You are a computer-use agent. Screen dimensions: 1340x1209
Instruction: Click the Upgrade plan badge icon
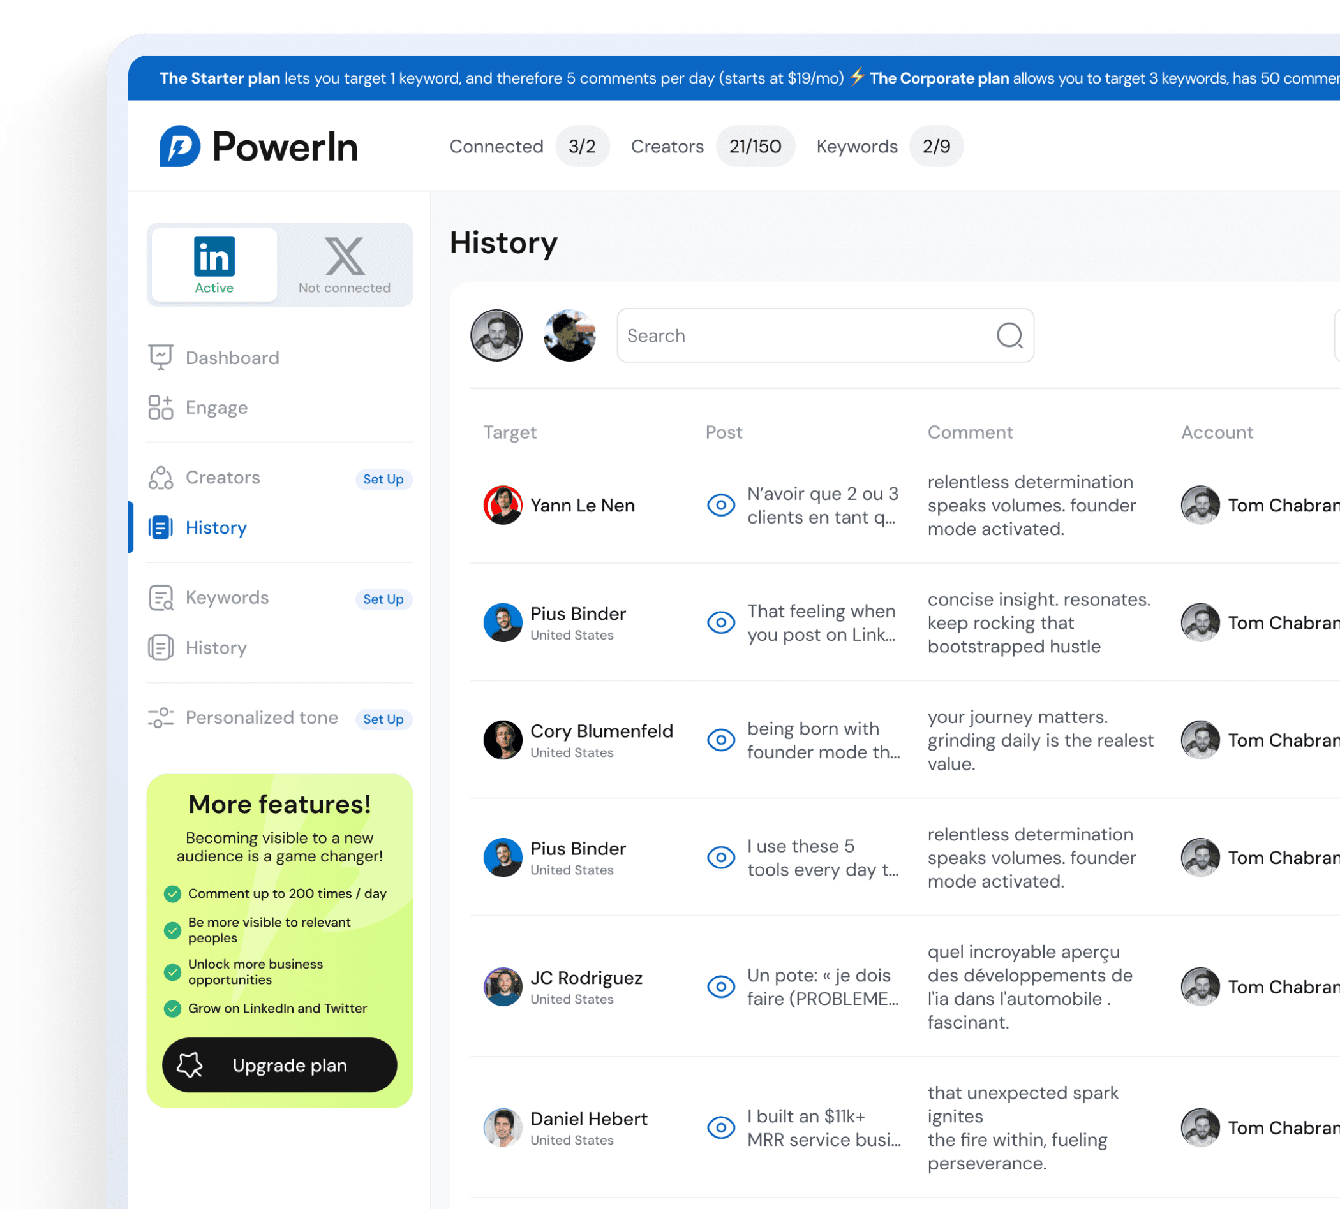[190, 1066]
